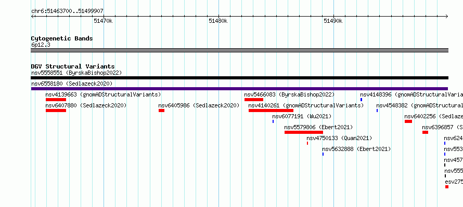Click the red esv275 variant marker
This screenshot has width=463, height=207.
(447, 187)
